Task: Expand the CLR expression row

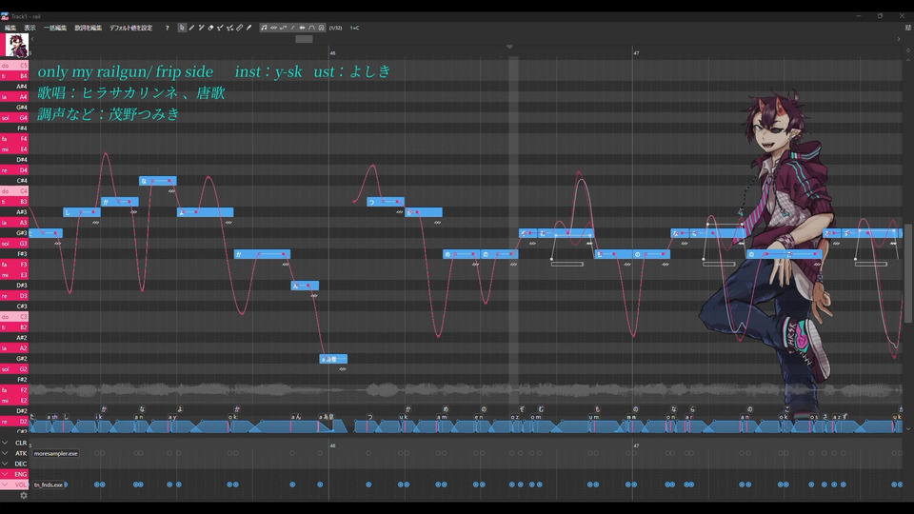Action: pyautogui.click(x=6, y=443)
